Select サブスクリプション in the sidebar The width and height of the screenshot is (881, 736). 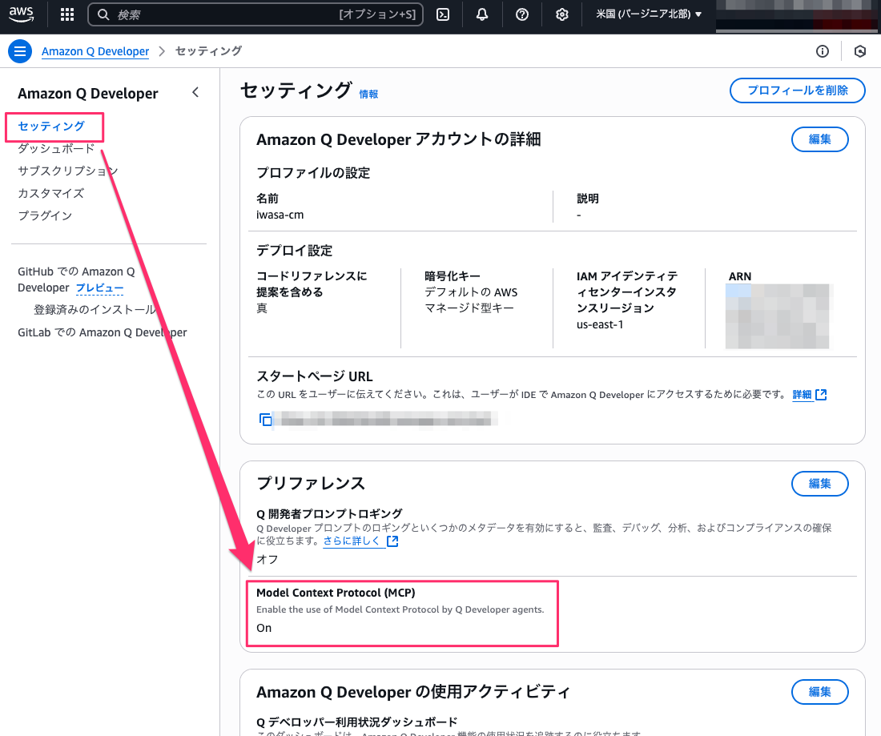tap(68, 171)
